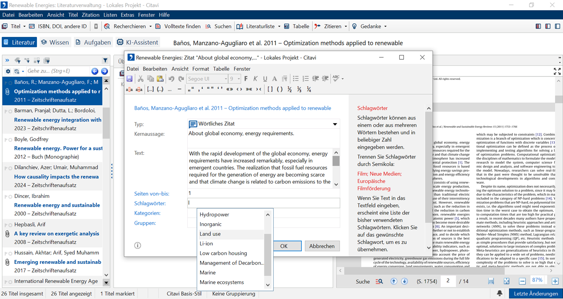Viewport: 563px width, 299px height.
Task: Toggle underline formatting in quotation editor
Action: tap(265, 79)
